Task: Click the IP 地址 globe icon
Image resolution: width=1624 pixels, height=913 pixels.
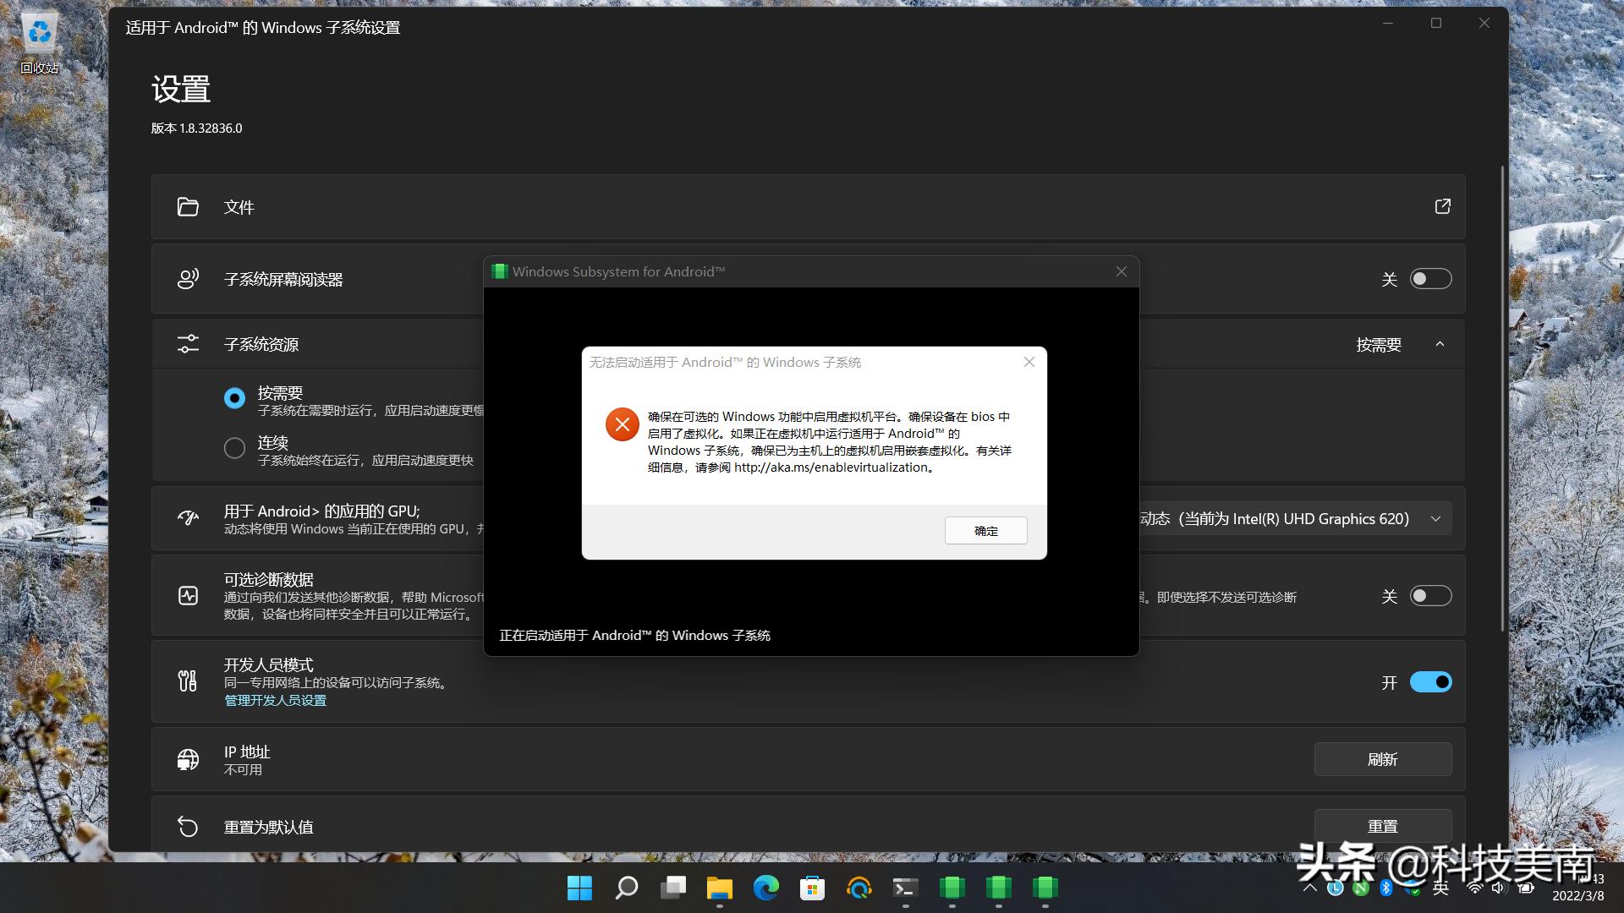Action: pyautogui.click(x=188, y=758)
